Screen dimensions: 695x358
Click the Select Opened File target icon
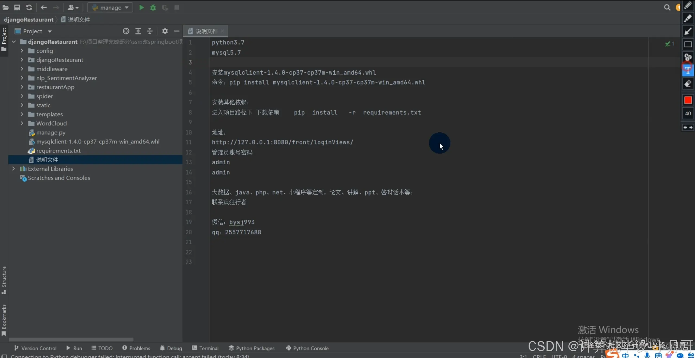(126, 31)
